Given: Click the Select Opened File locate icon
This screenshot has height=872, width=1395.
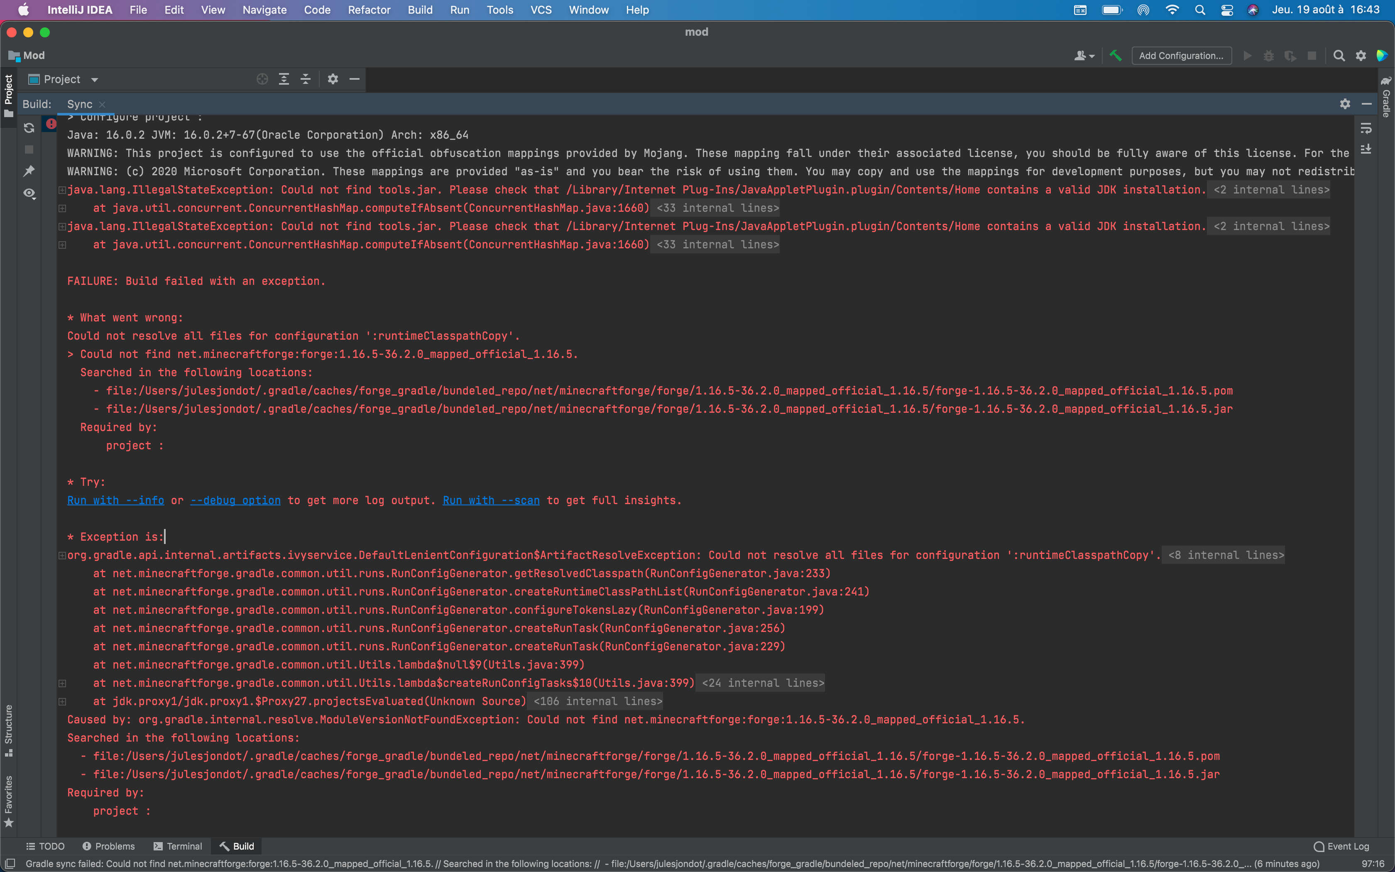Looking at the screenshot, I should tap(262, 79).
